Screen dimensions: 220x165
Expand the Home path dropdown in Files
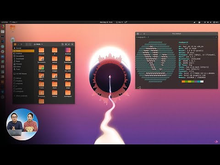click(x=38, y=44)
